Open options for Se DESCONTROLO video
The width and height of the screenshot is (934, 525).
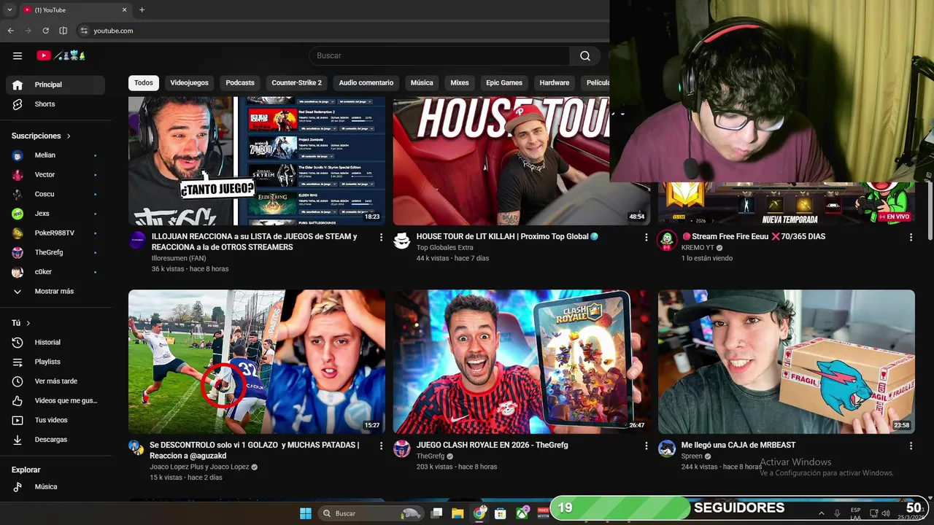tap(381, 446)
